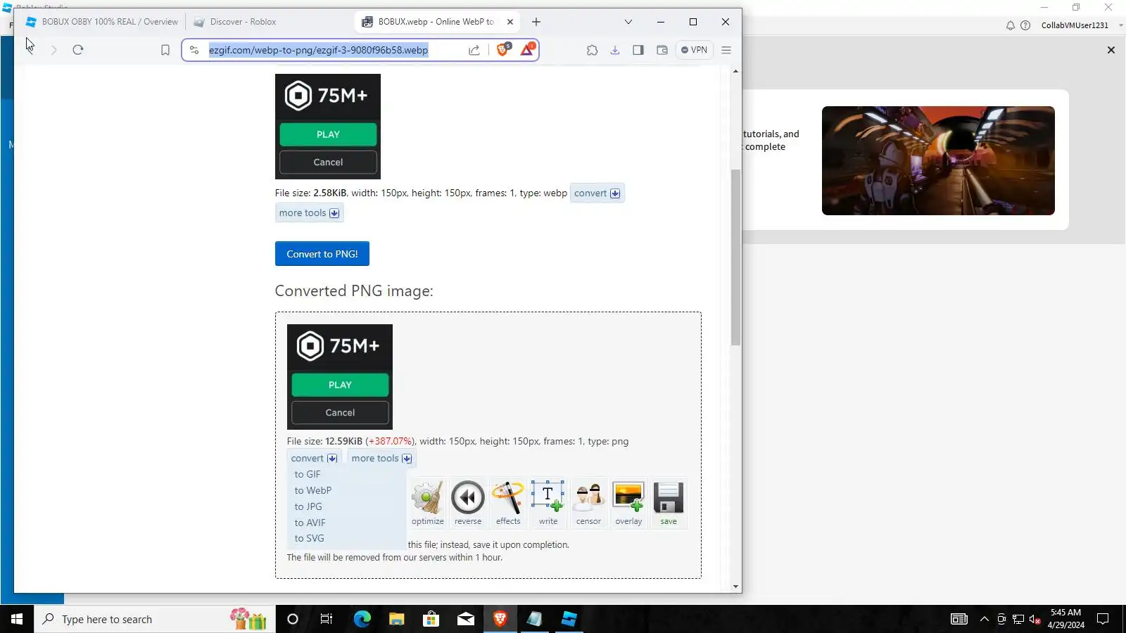The width and height of the screenshot is (1126, 633).
Task: Choose to JPG from convert menu
Action: [308, 507]
